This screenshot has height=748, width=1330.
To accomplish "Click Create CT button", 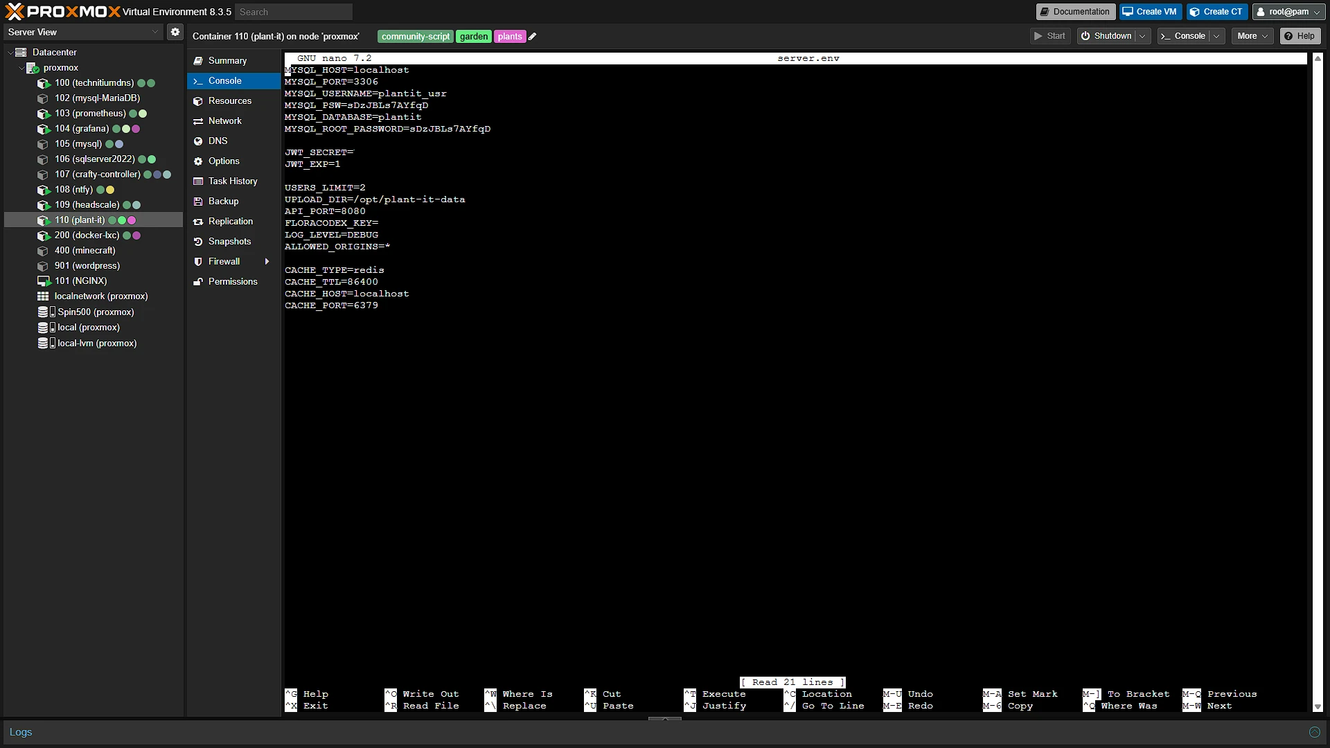I will [1217, 12].
